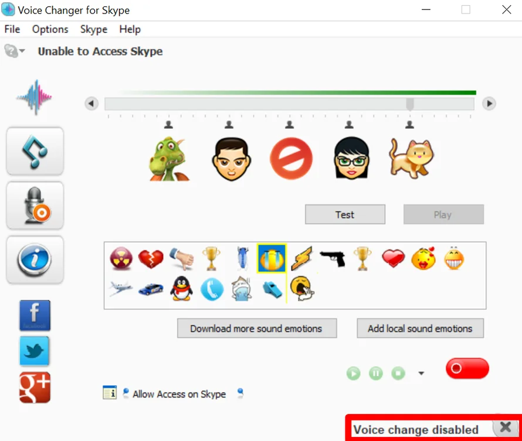Screen dimensions: 522x441
Task: Choose the male face voice
Action: coord(231,159)
